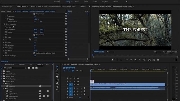This screenshot has height=101, width=180.
Task: Open program monitor settings wrench
Action: [164, 52]
